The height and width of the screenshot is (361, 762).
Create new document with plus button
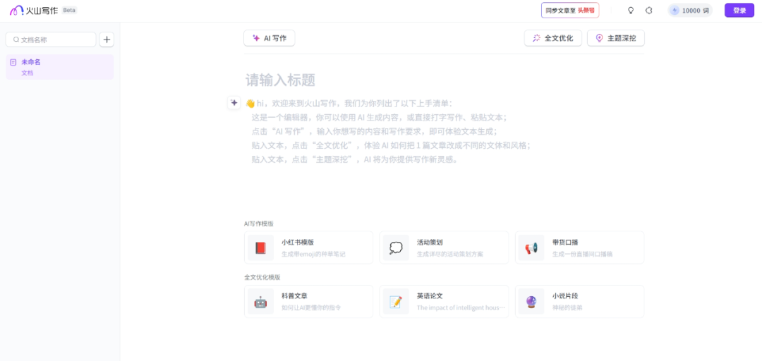coord(107,40)
